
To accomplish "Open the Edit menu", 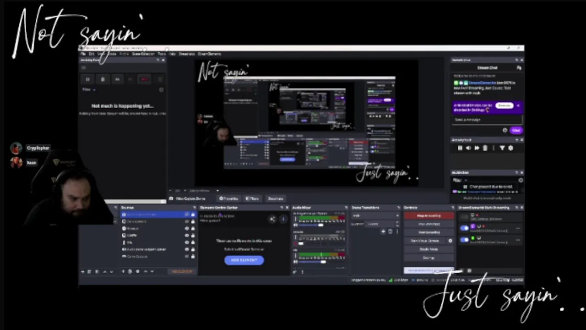I will [x=91, y=54].
